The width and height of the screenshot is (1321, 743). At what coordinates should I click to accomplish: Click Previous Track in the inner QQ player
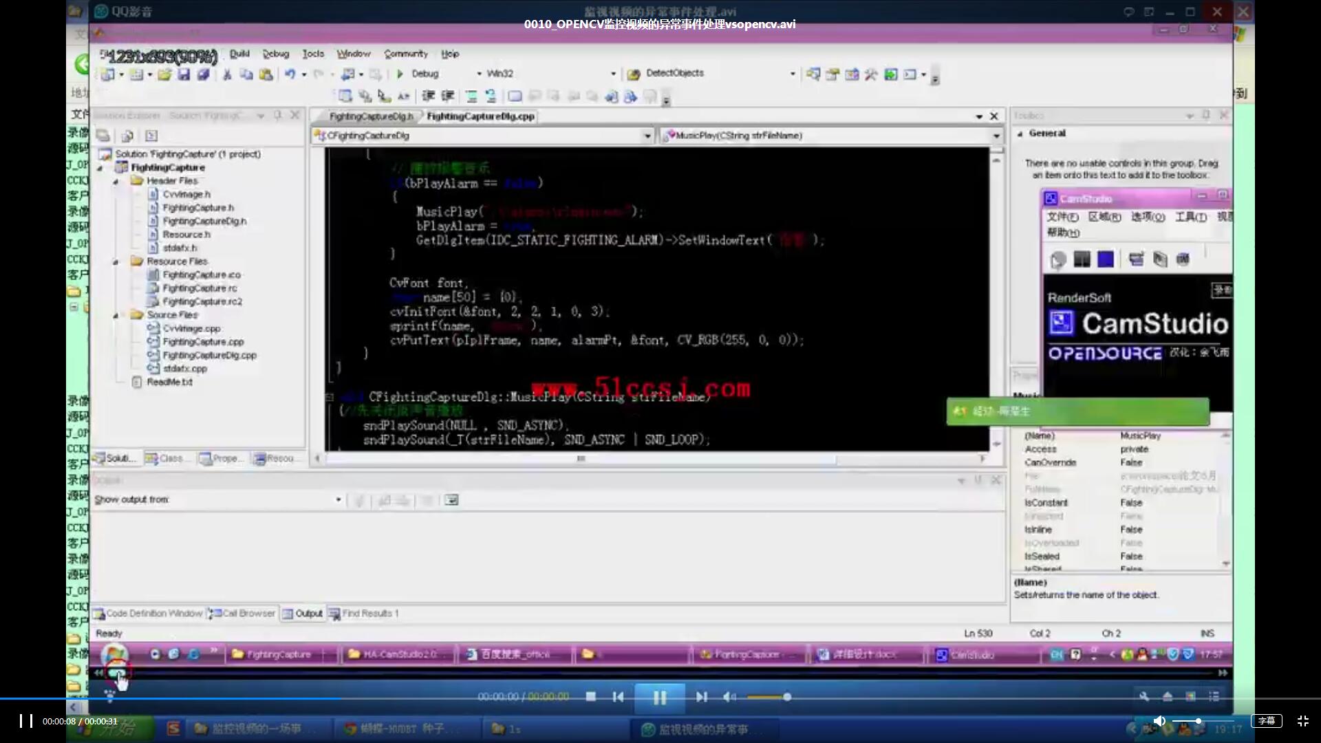tap(618, 697)
